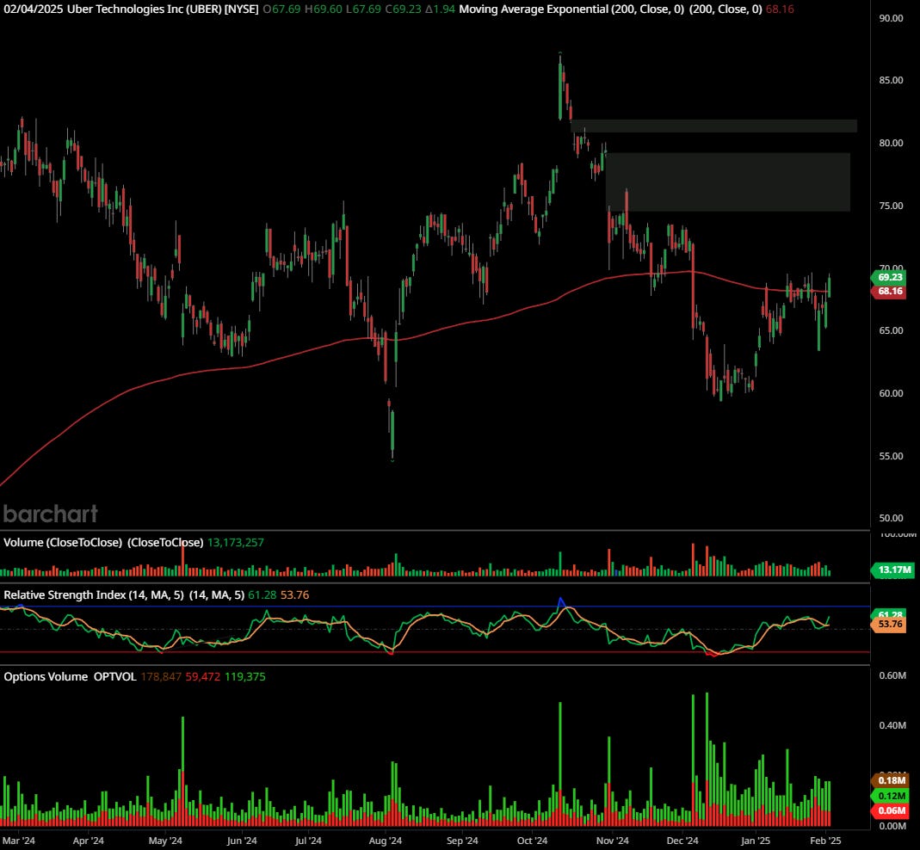The width and height of the screenshot is (920, 850).
Task: Click the 60.00 price axis label
Action: point(891,394)
